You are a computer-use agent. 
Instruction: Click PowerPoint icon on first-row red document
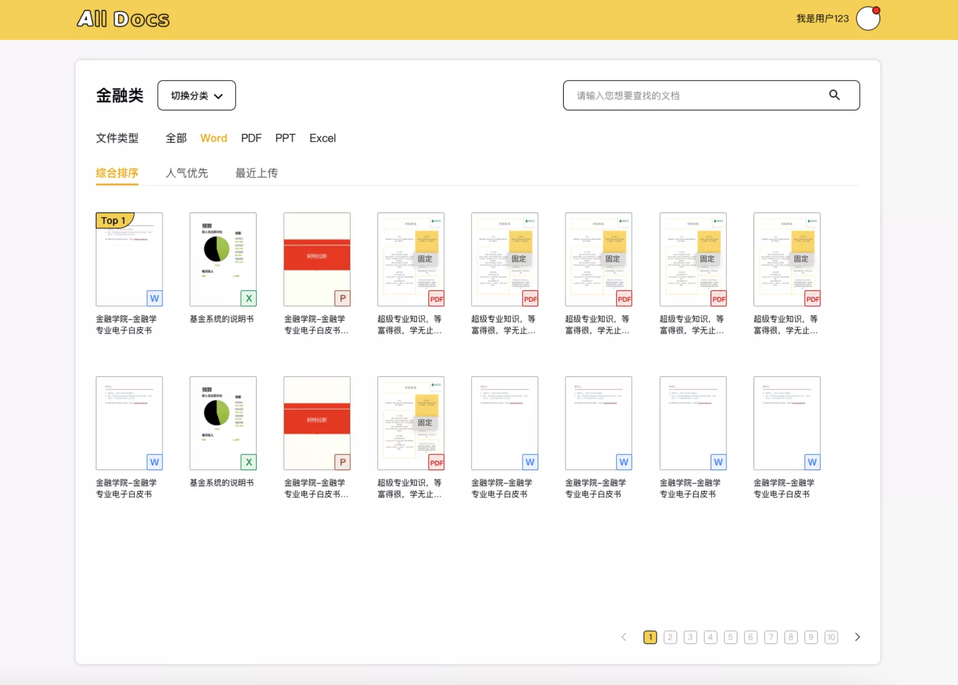coord(343,298)
